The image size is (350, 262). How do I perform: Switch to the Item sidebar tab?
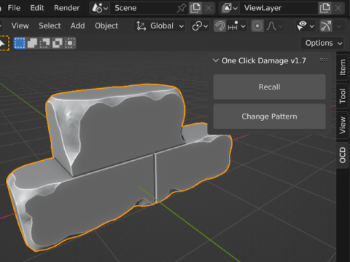point(342,68)
